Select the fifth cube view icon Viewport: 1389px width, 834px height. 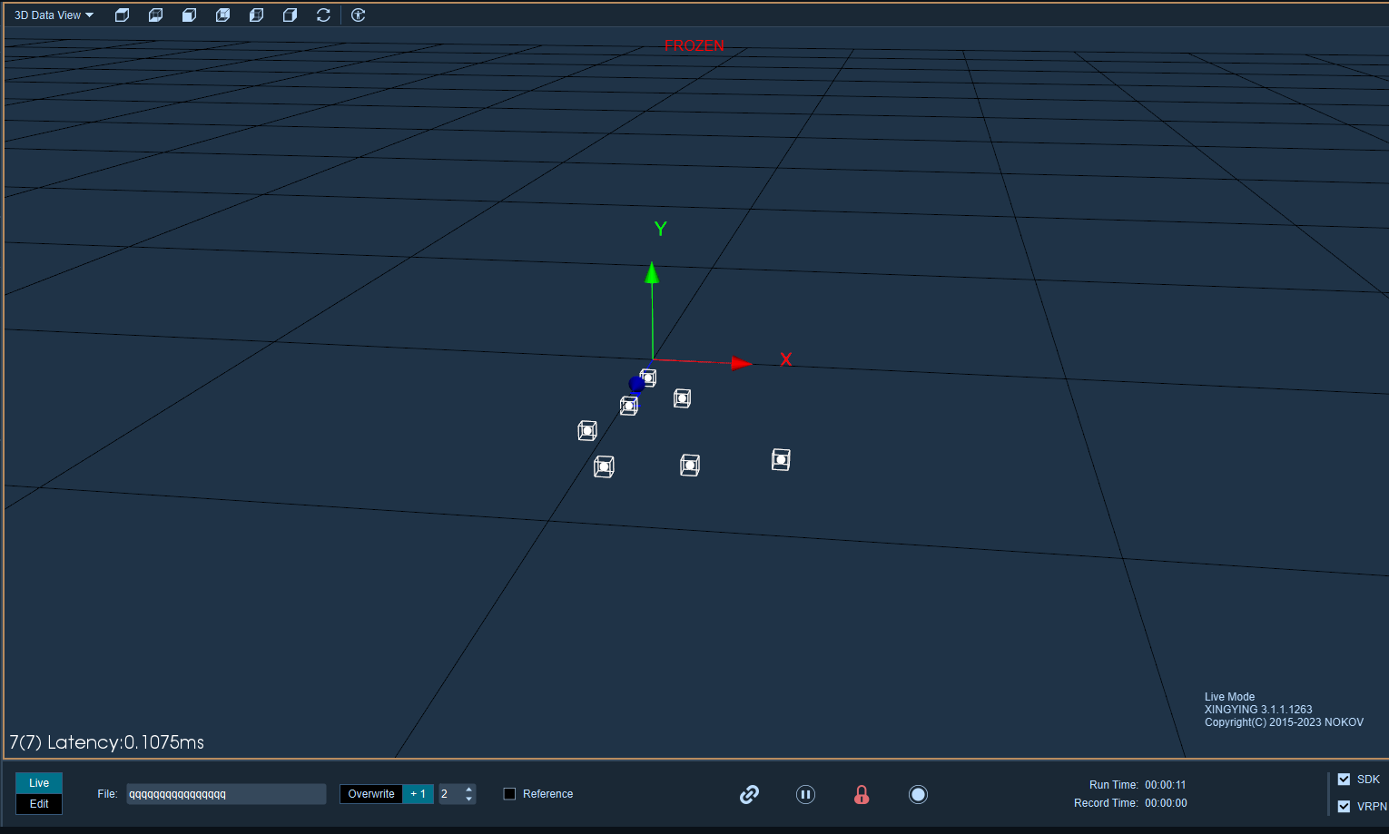point(257,15)
